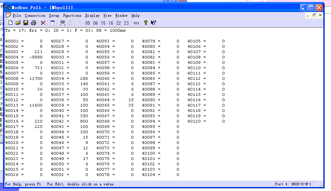Save using the floppy disk icon
This screenshot has height=191, width=331.
pos(25,23)
